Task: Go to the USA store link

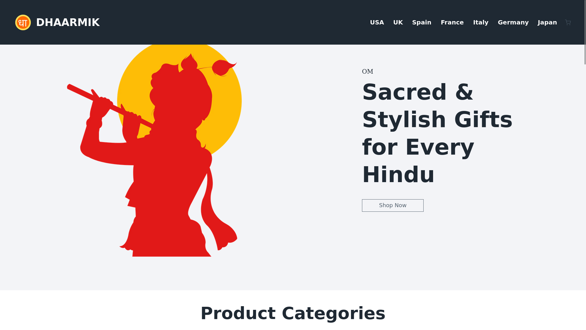Action: [377, 22]
